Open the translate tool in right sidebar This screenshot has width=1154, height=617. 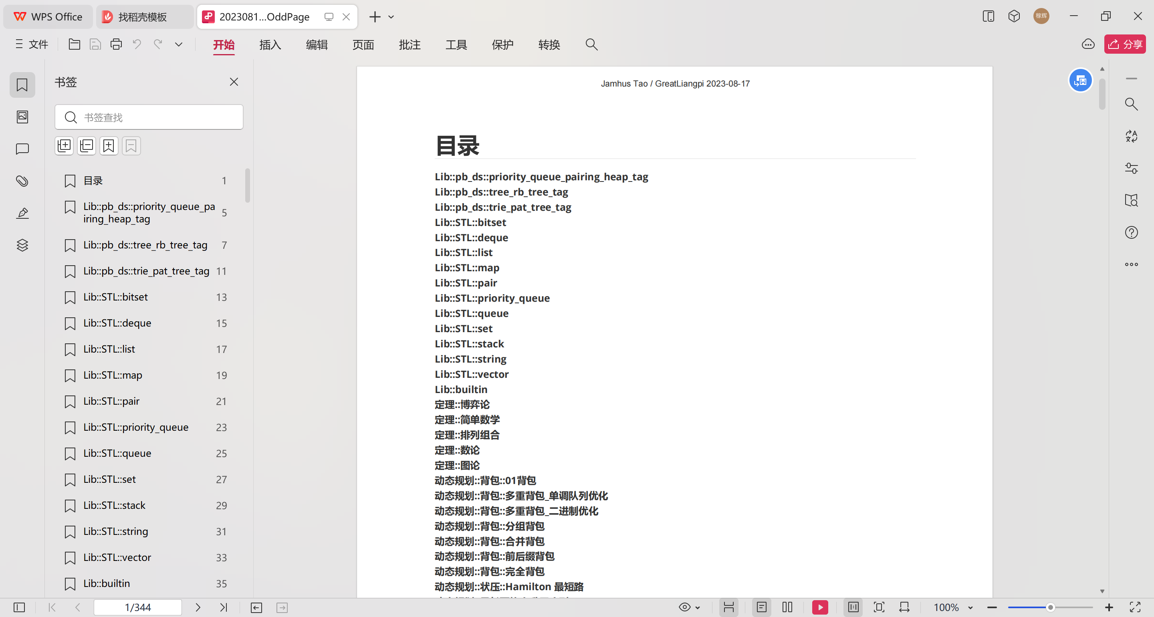1131,136
